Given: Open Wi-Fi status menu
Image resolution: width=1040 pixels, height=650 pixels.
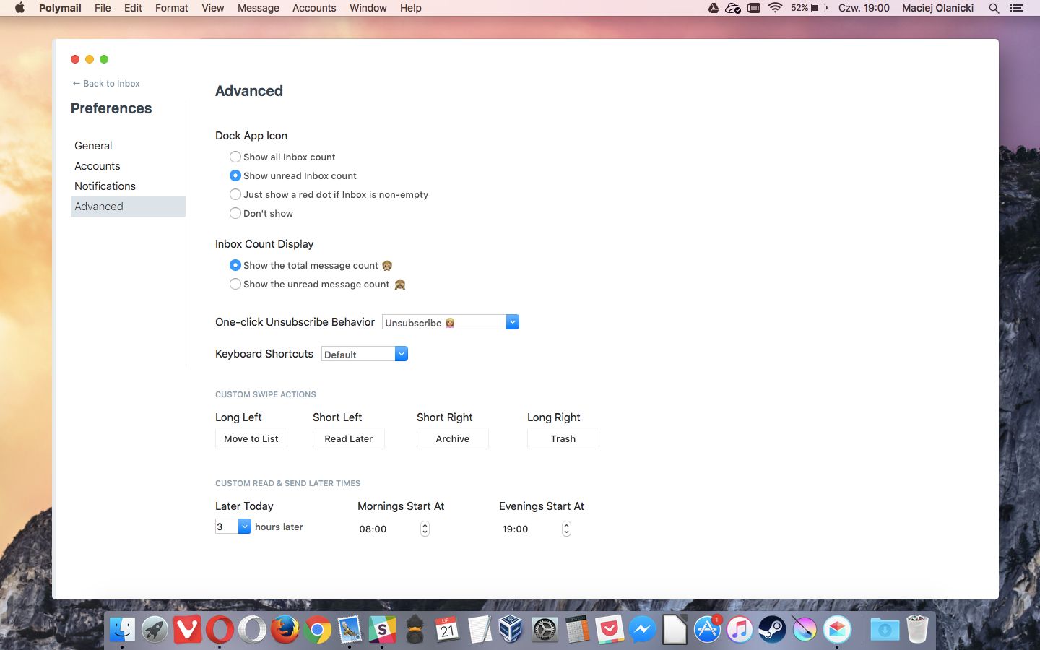Looking at the screenshot, I should click(775, 8).
